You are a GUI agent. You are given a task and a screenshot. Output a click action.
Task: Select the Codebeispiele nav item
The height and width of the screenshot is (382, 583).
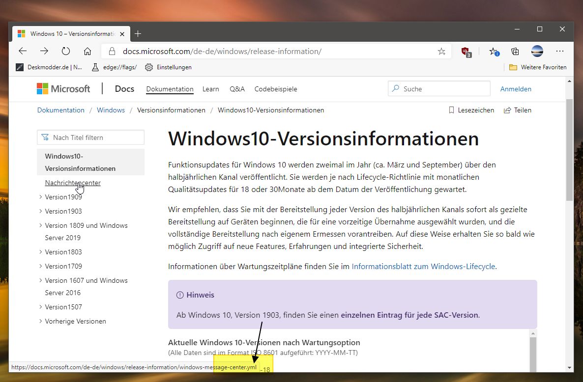pyautogui.click(x=276, y=89)
